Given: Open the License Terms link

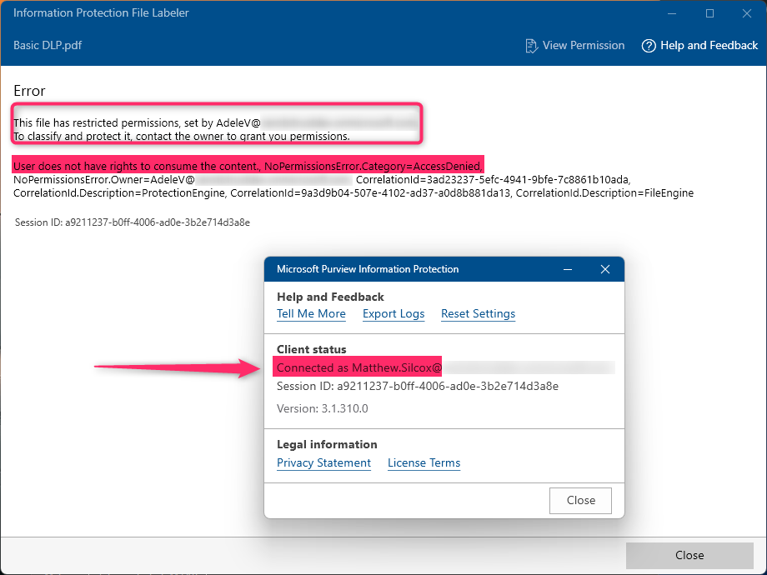Looking at the screenshot, I should pyautogui.click(x=424, y=463).
